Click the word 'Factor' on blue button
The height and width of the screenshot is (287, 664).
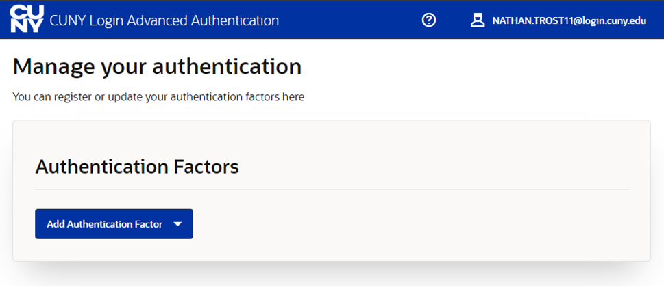click(147, 224)
